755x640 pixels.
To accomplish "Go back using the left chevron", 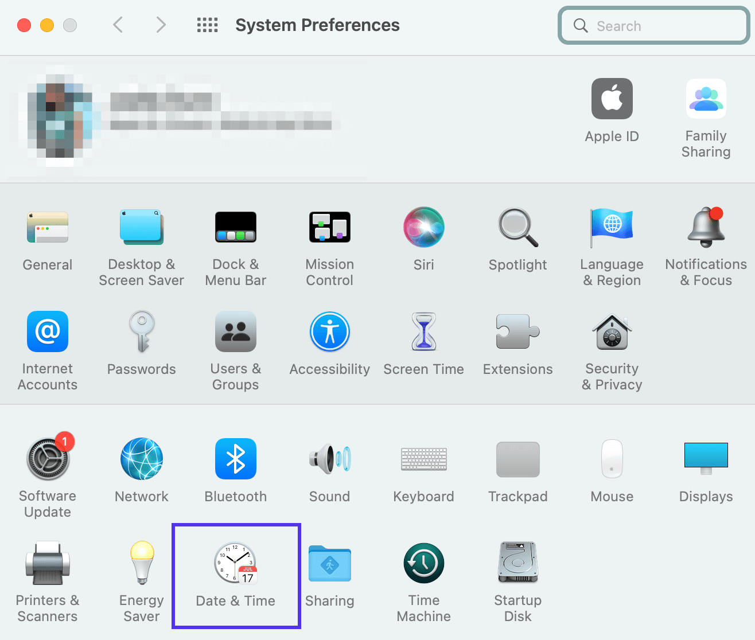I will coord(118,25).
